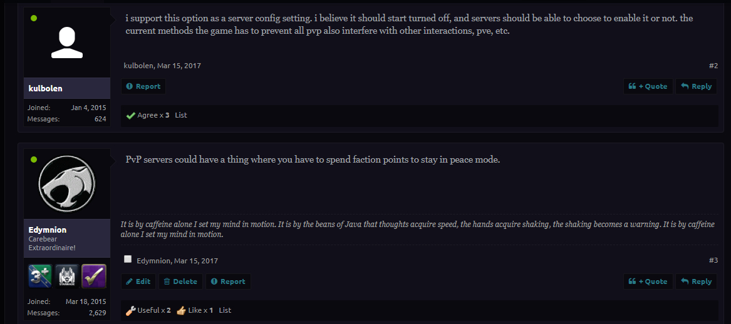The height and width of the screenshot is (324, 731).
Task: Open the kulbolen username profile link
Action: 44,88
